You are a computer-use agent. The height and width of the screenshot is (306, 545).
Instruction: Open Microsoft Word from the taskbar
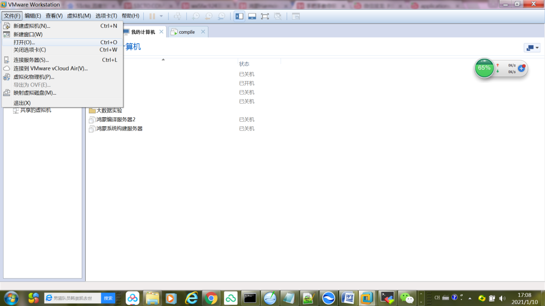click(348, 298)
